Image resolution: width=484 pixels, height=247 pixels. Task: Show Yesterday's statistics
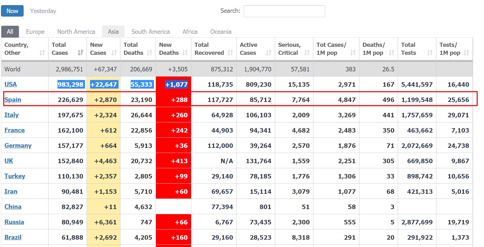click(x=43, y=11)
